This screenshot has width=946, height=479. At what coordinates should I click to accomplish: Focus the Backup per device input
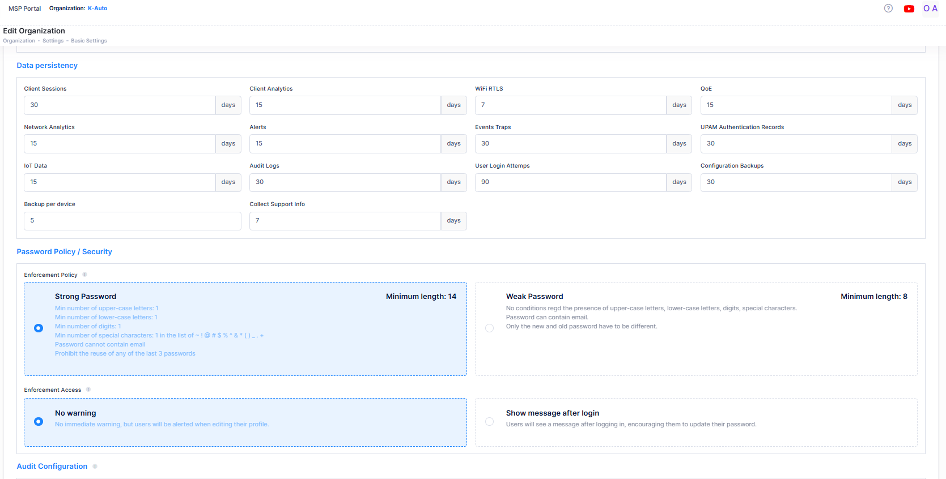click(x=132, y=221)
